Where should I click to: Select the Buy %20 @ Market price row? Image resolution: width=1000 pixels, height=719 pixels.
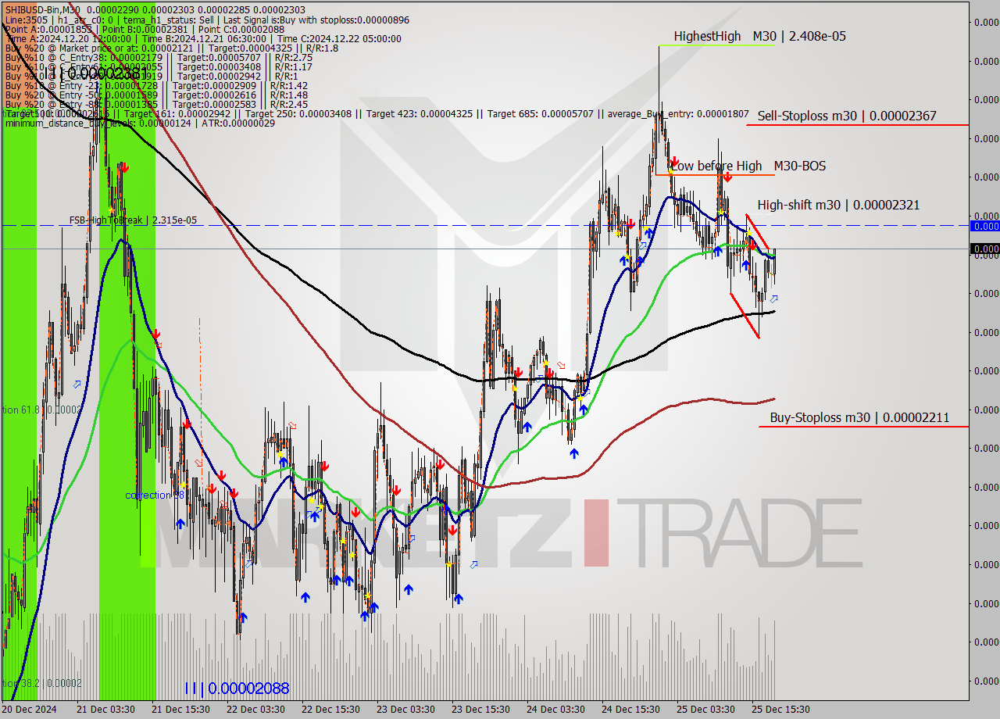click(x=171, y=48)
